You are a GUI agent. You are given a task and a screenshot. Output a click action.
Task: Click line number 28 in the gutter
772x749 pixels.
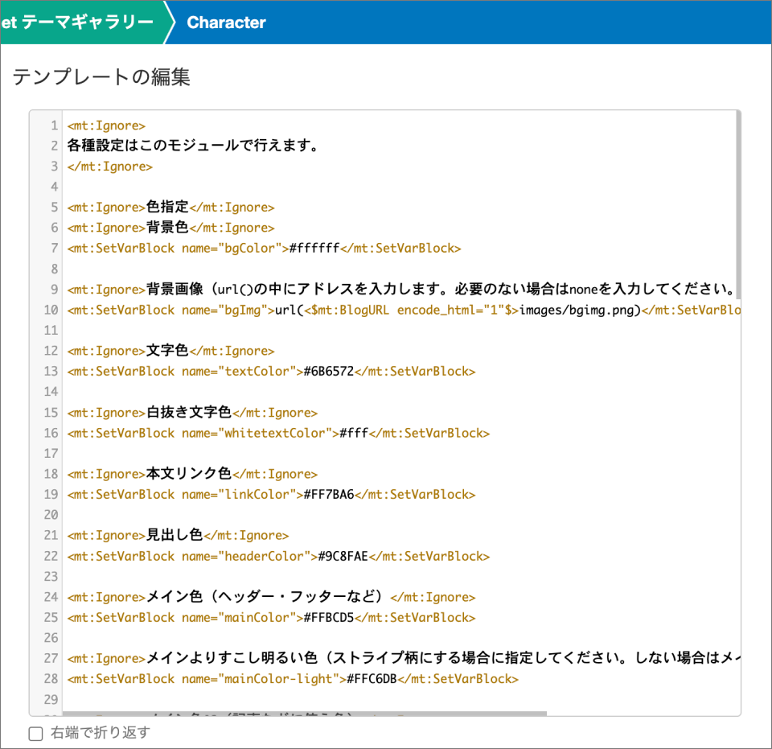[51, 679]
